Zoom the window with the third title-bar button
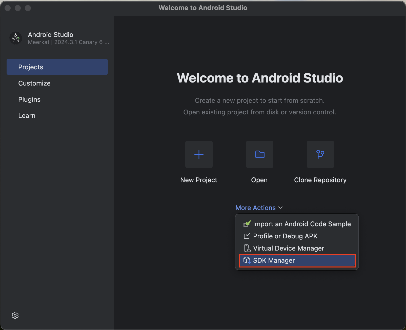The width and height of the screenshot is (406, 330). [28, 8]
